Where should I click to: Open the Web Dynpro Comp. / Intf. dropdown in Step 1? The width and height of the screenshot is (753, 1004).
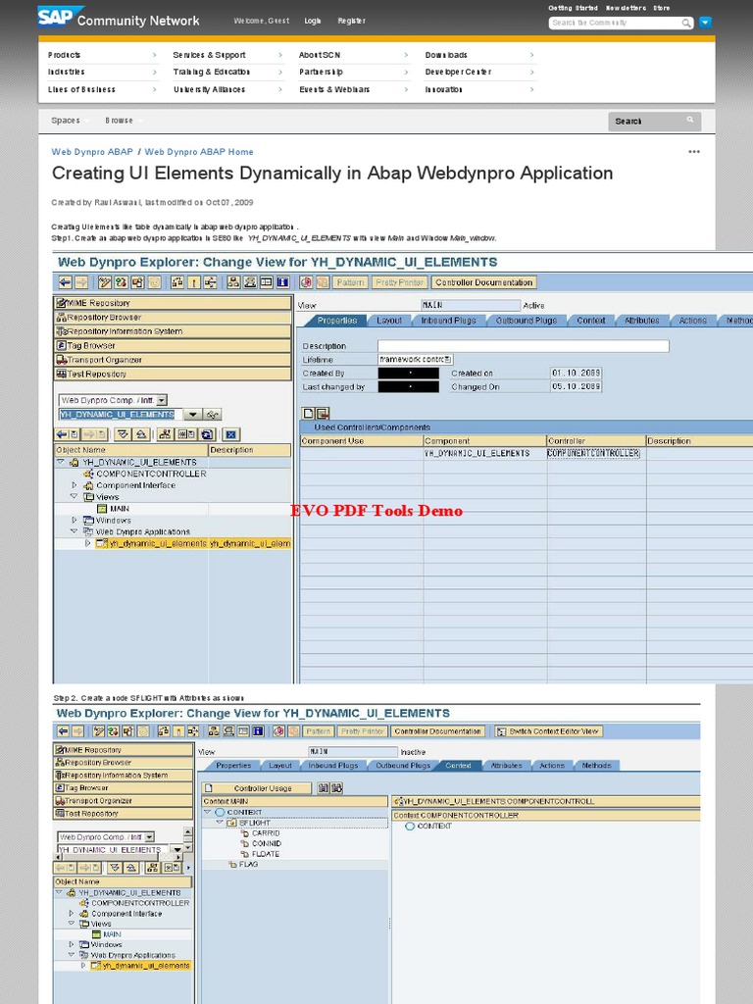coord(162,400)
